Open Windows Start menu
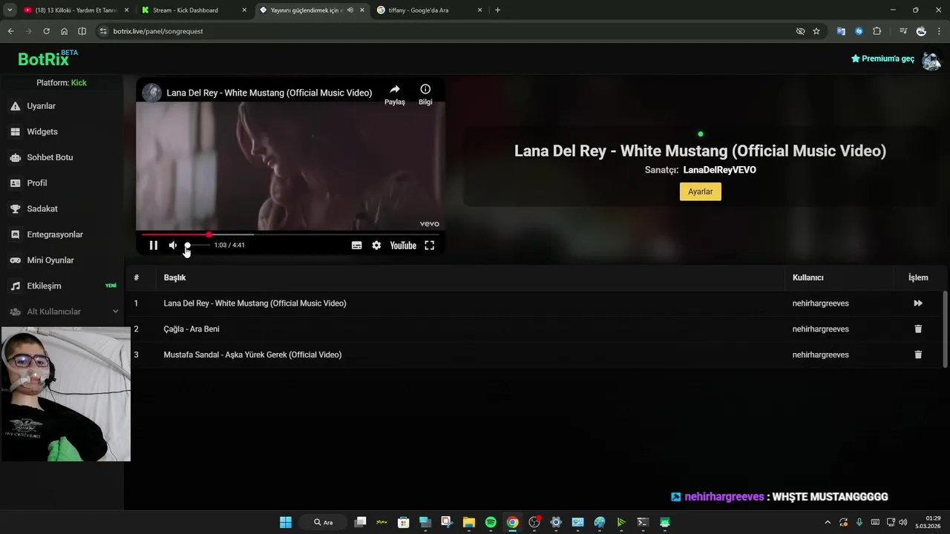Image resolution: width=950 pixels, height=534 pixels. [x=286, y=522]
